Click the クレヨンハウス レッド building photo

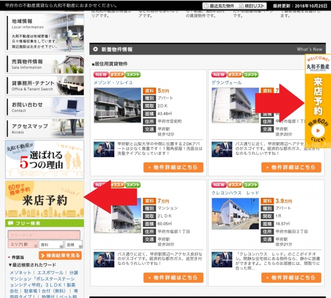(x=235, y=214)
